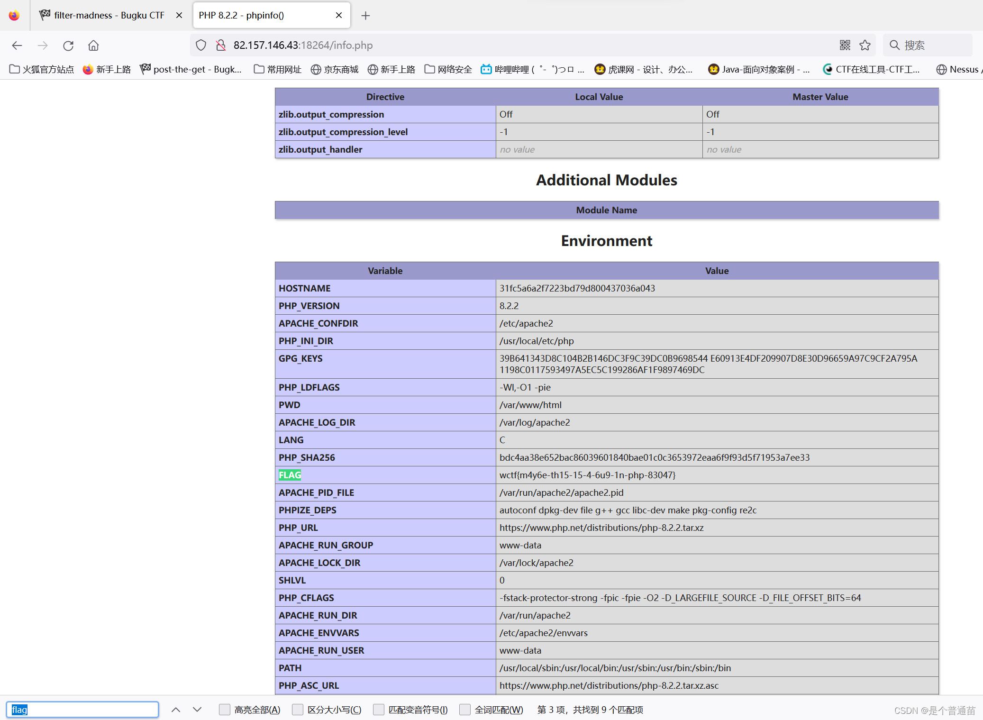
Task: Enable the 高亮全部 highlight option
Action: pyautogui.click(x=225, y=710)
